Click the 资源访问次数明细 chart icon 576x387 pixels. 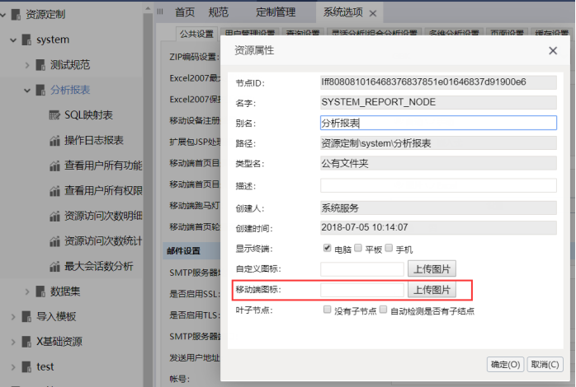click(x=54, y=217)
